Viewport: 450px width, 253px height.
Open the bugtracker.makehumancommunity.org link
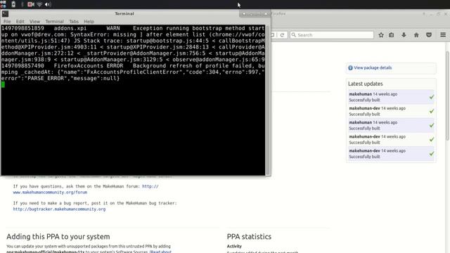pyautogui.click(x=59, y=209)
